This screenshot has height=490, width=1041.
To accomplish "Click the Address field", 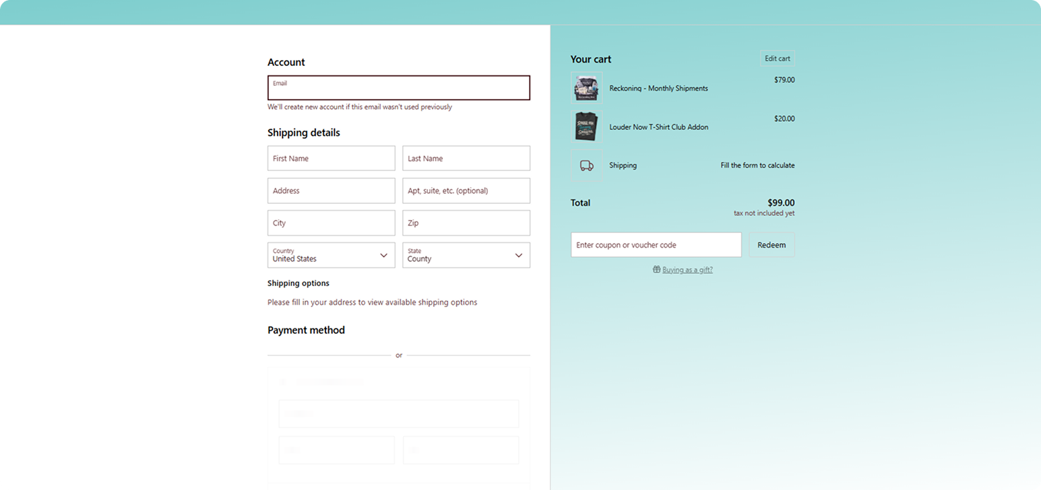I will tap(332, 190).
